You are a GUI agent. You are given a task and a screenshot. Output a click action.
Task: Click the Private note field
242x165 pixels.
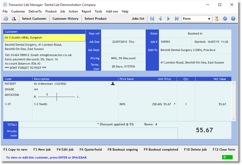click(98, 133)
